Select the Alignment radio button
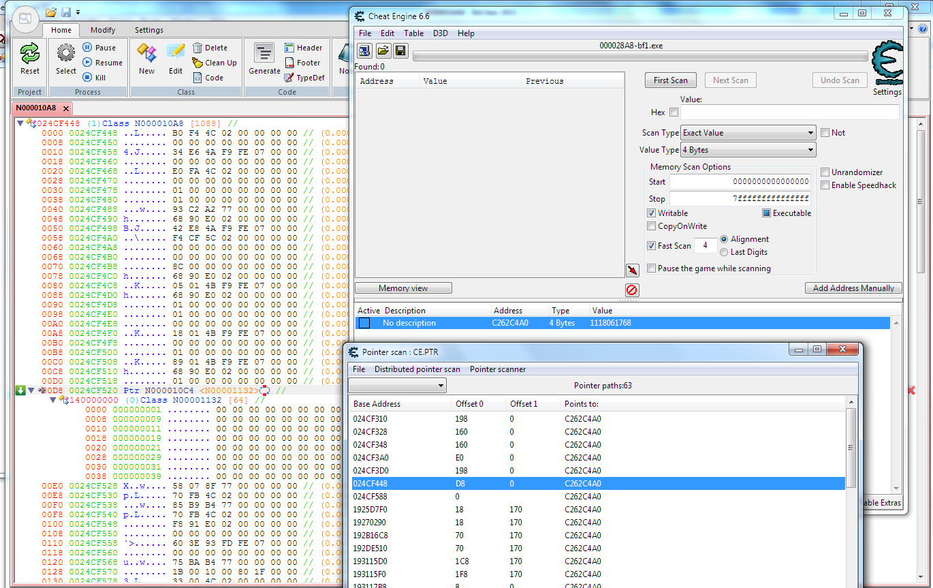Screen dimensions: 933x588 click(724, 239)
